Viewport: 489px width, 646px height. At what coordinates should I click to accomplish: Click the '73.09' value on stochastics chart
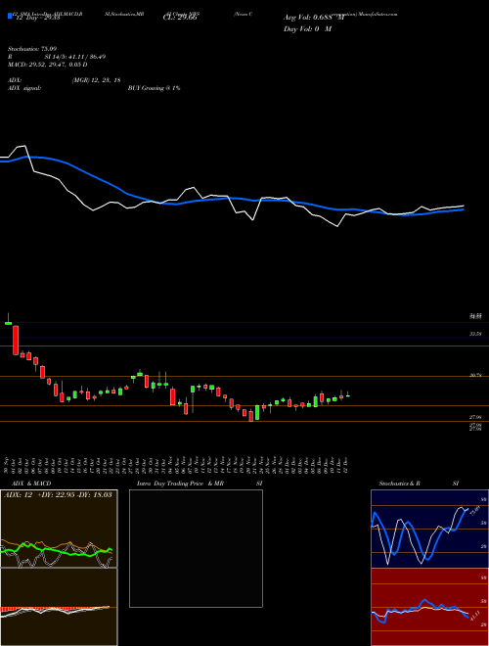[475, 511]
